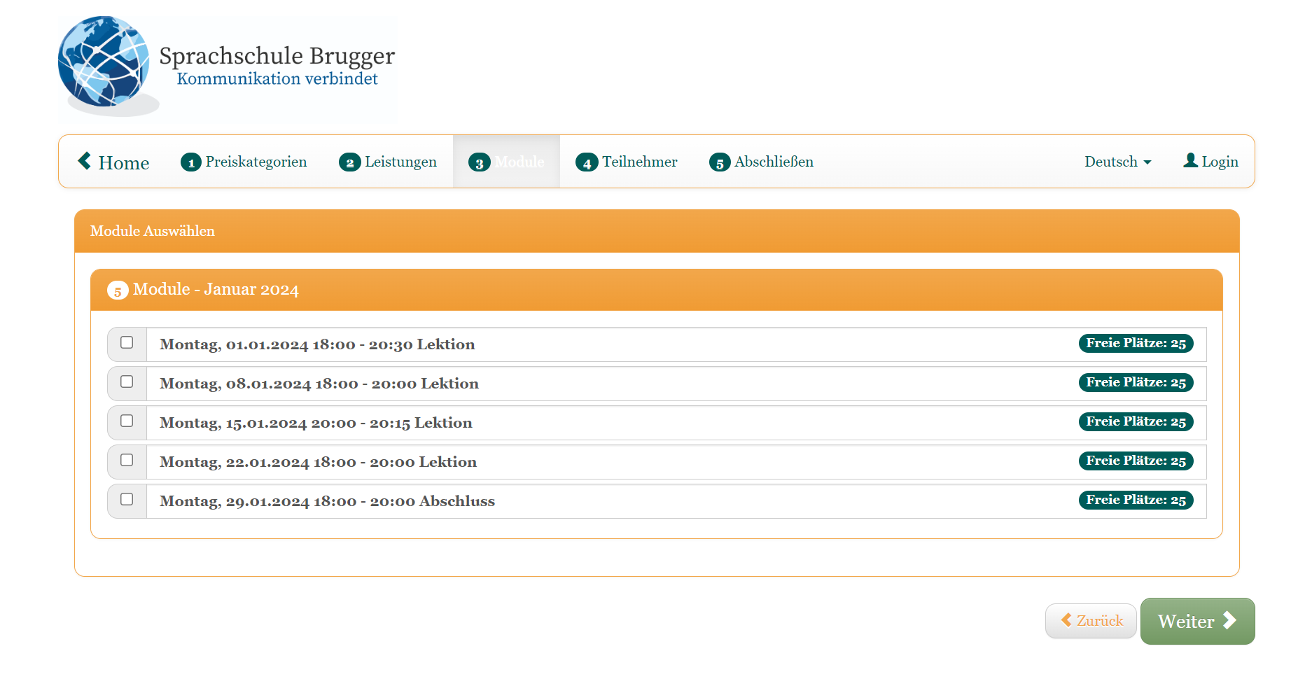Click the badge icon on Module - Januar 2024
Viewport: 1312px width, 700px height.
click(117, 290)
